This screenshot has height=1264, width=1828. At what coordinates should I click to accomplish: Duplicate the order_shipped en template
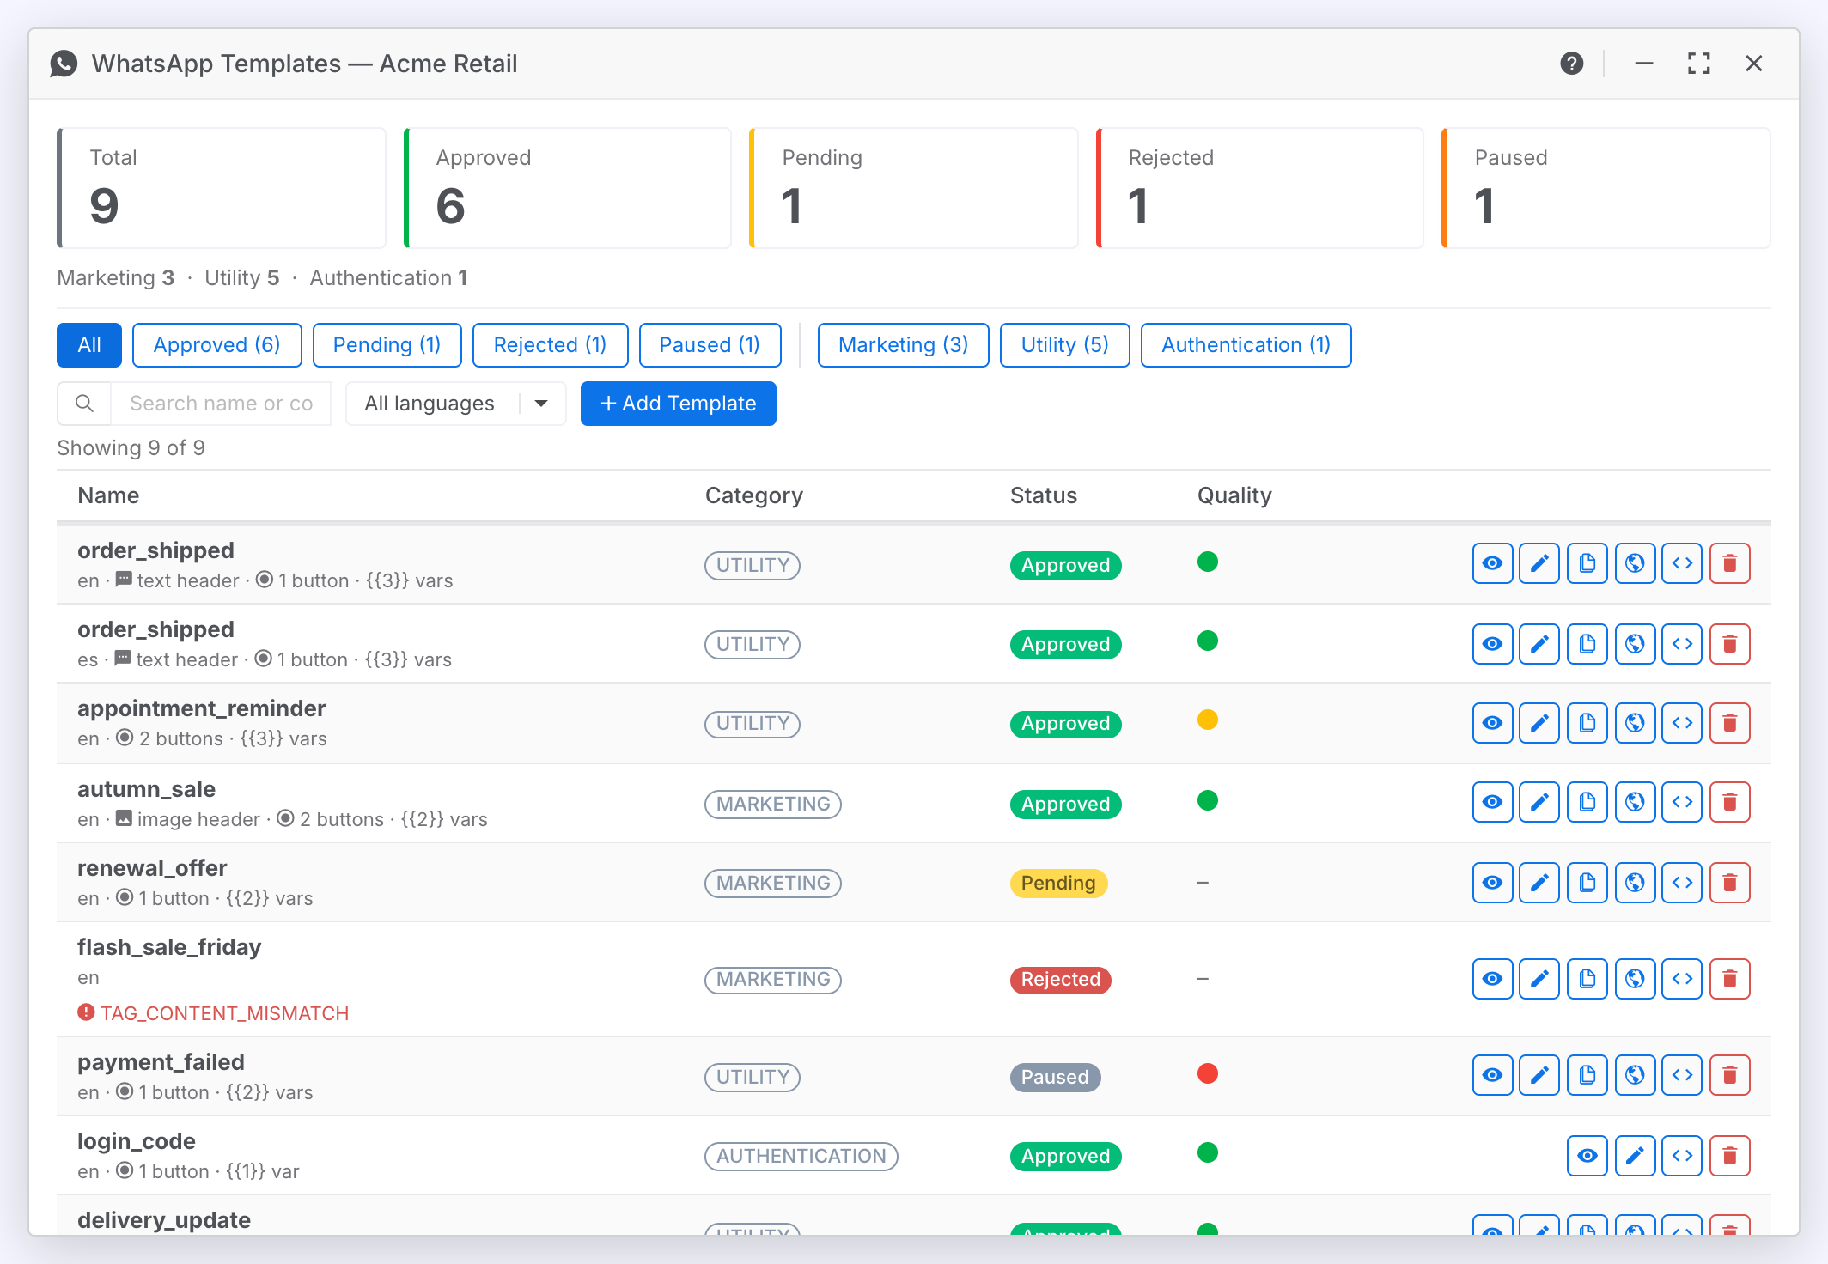(1587, 563)
